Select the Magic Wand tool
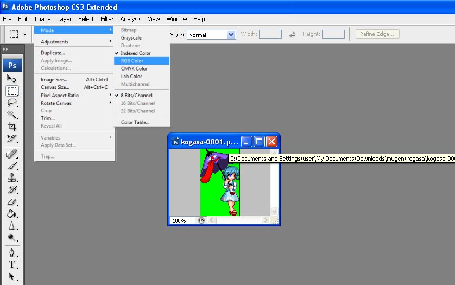The image size is (455, 285). point(12,115)
